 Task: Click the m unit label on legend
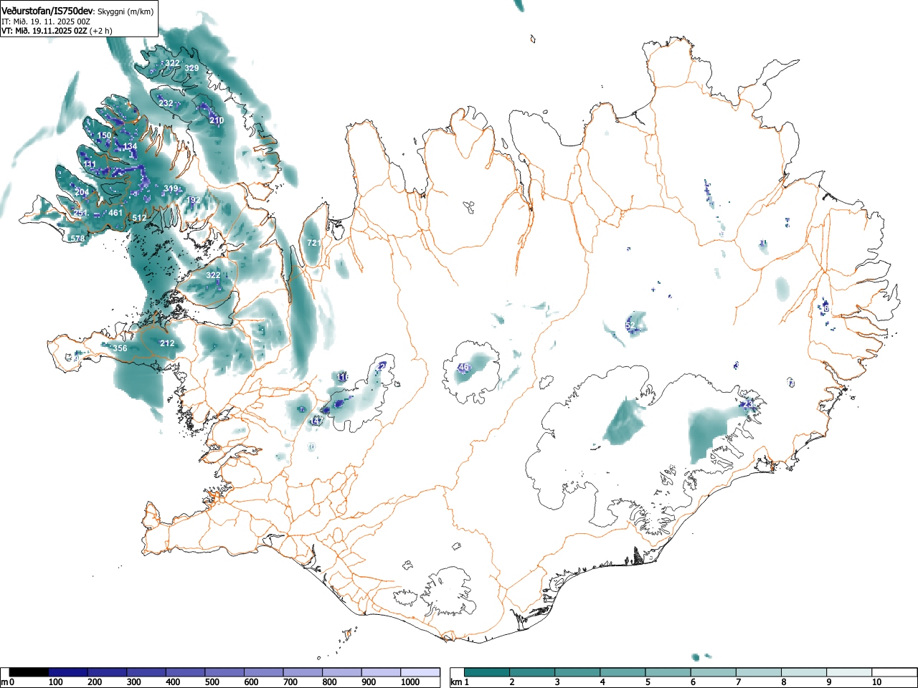click(x=4, y=682)
